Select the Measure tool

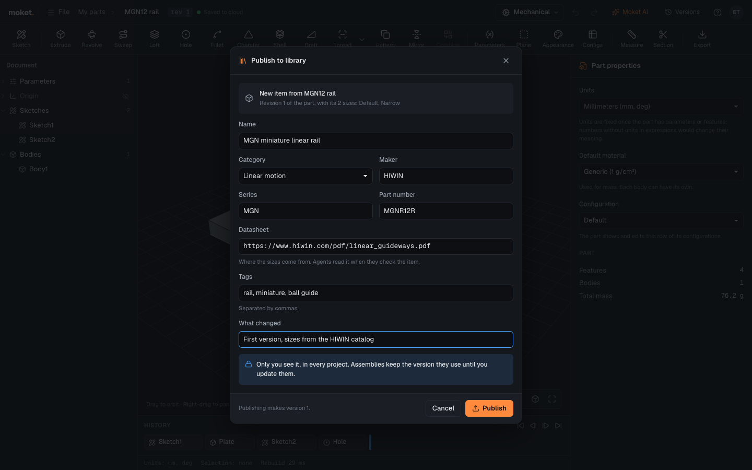pyautogui.click(x=632, y=39)
